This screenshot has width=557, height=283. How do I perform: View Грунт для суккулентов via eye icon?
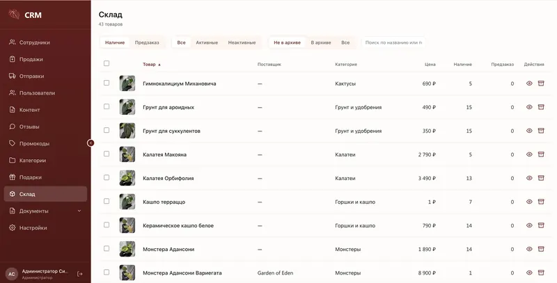pos(529,131)
